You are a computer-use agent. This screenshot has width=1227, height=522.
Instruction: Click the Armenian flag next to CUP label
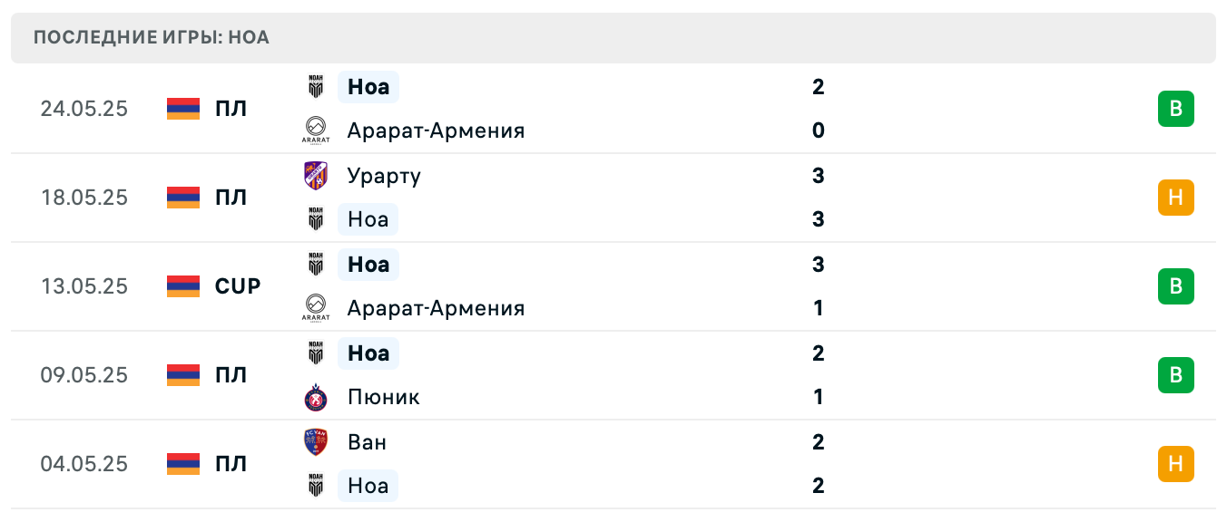click(182, 285)
